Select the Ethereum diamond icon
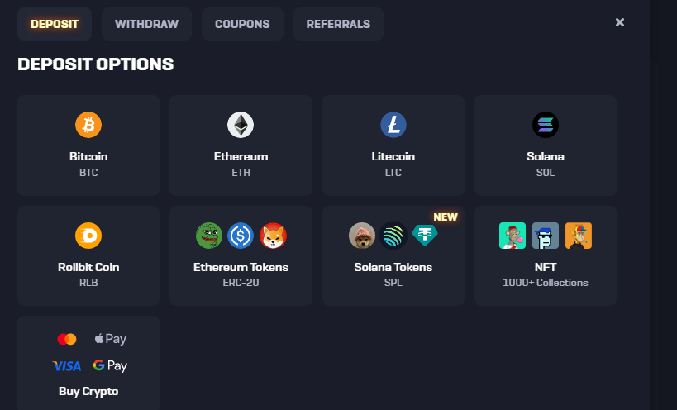 [241, 125]
